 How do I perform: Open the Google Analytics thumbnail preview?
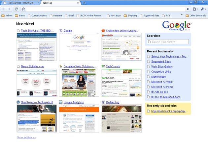pos(79,118)
